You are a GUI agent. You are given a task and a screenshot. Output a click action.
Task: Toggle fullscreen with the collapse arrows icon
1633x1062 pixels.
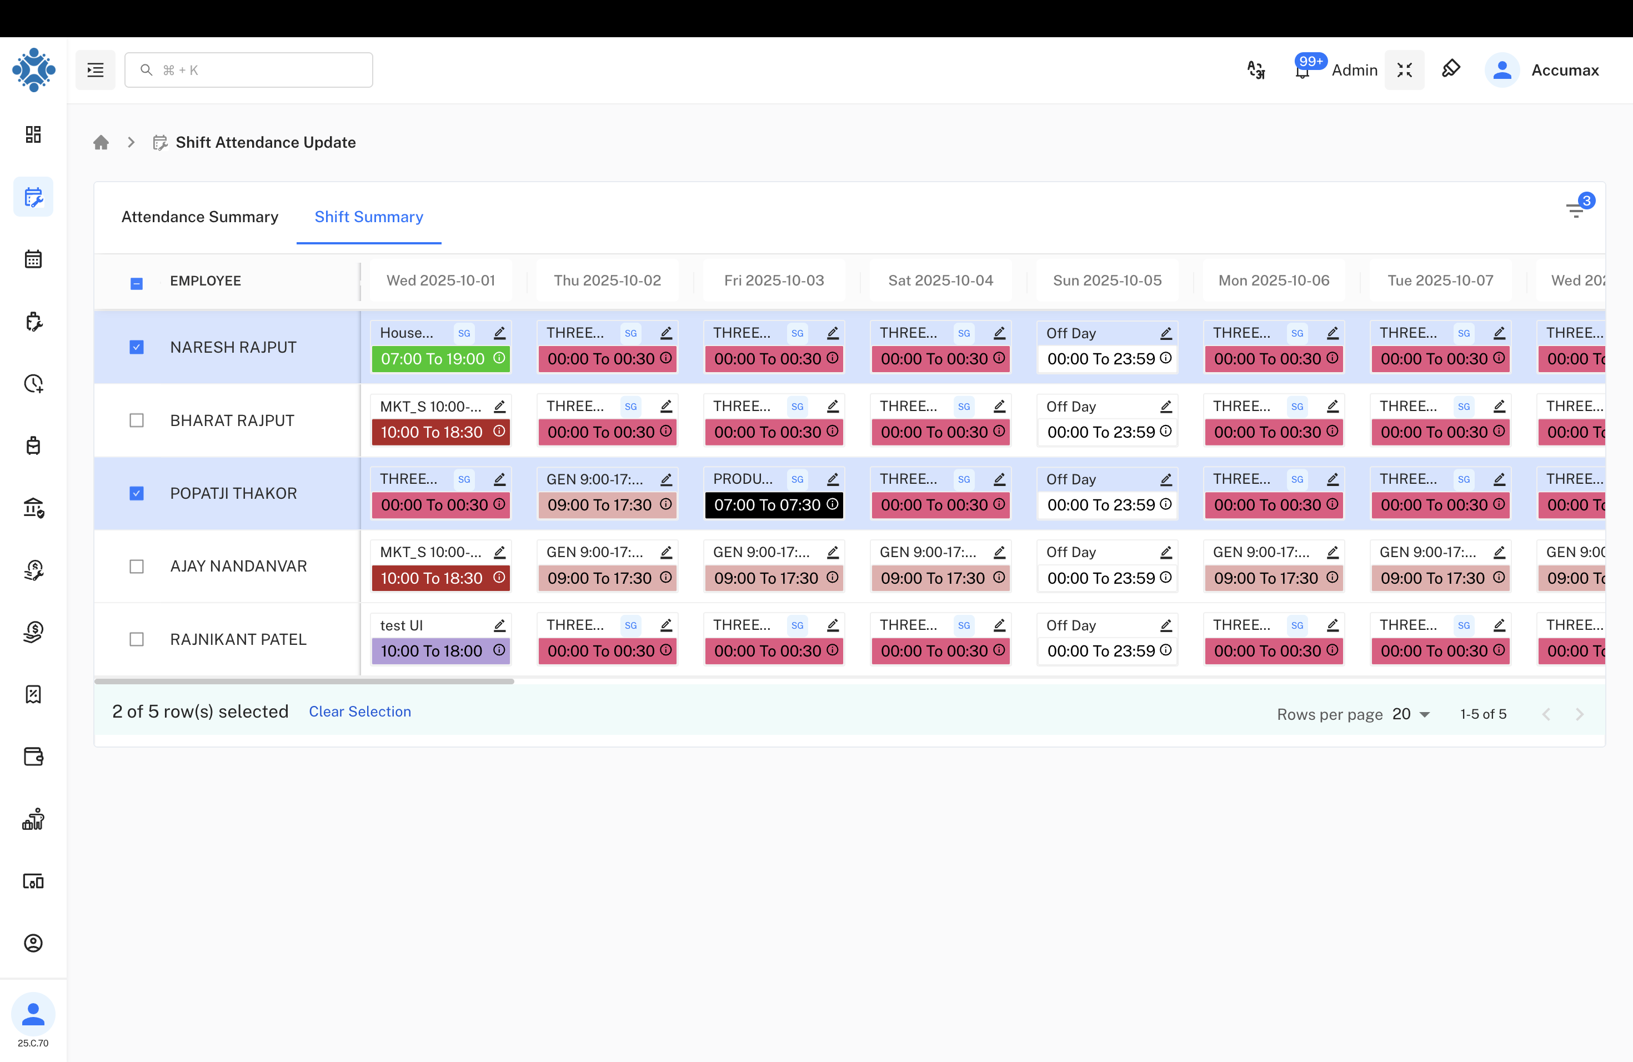click(1405, 69)
